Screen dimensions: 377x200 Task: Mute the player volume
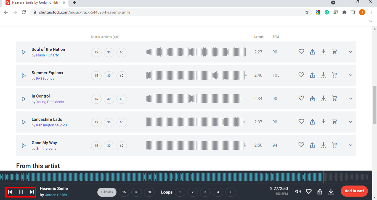298,191
